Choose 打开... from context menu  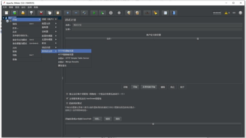[x=26, y=28]
